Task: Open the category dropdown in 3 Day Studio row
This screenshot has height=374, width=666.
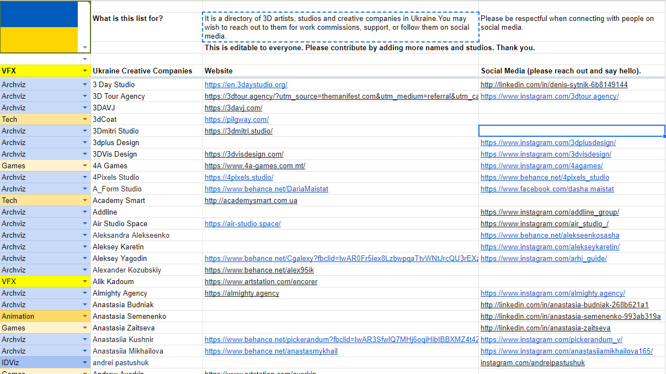Action: coord(85,84)
